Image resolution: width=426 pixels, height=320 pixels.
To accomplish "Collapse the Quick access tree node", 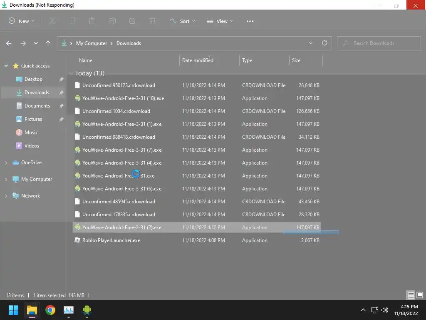I will (6, 66).
